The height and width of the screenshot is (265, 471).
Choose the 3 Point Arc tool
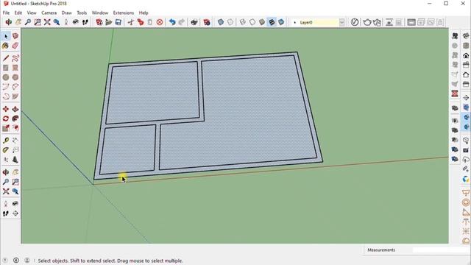(x=6, y=96)
